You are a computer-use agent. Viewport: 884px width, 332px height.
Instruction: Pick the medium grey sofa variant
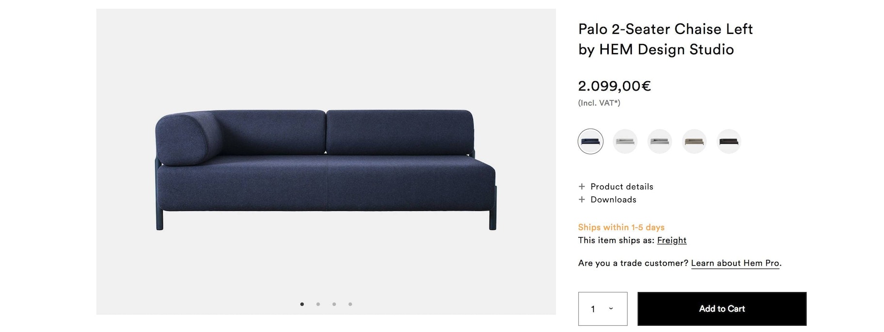pyautogui.click(x=660, y=141)
